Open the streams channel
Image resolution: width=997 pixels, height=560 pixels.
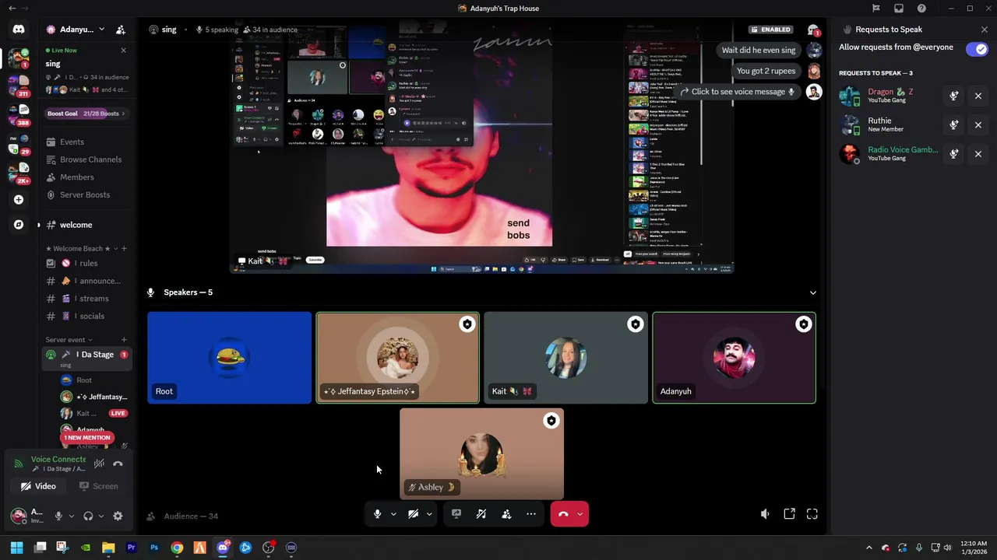pyautogui.click(x=85, y=299)
